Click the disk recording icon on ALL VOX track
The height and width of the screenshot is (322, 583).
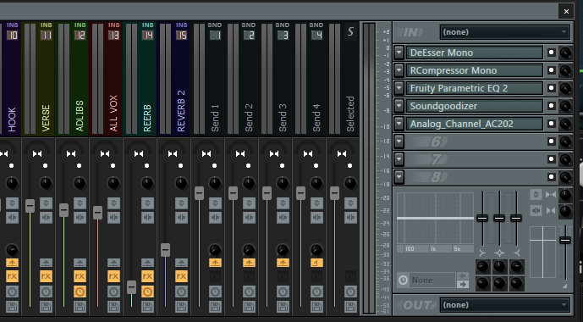(113, 307)
